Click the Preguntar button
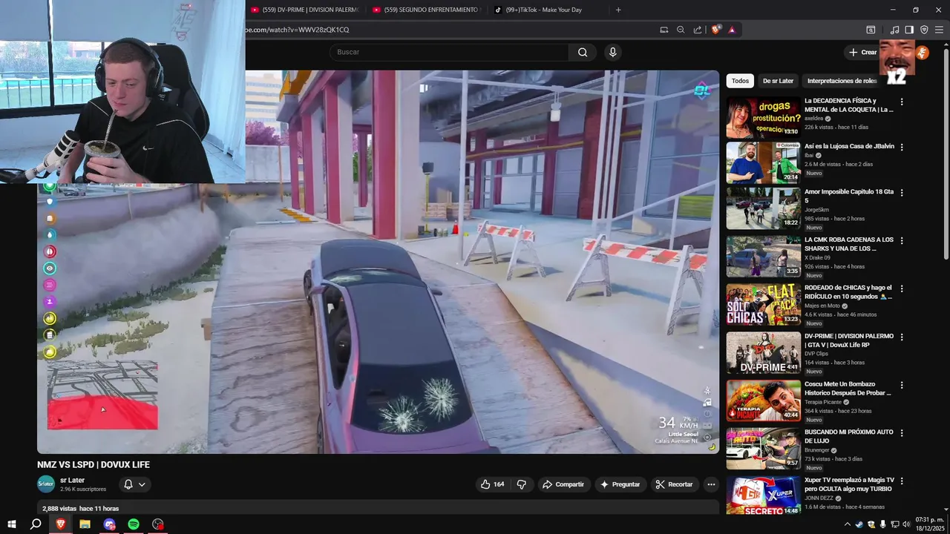The width and height of the screenshot is (950, 534). pyautogui.click(x=620, y=484)
